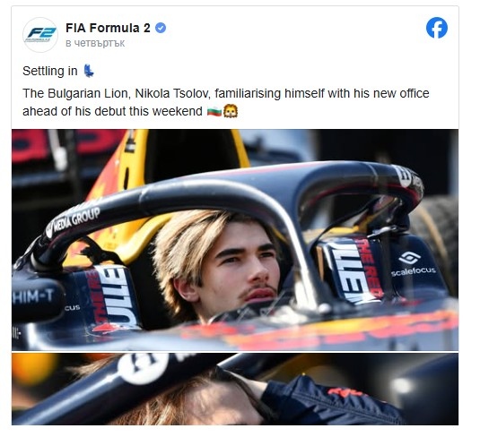The image size is (480, 437).
Task: Click the Nikola Tsolov caption paragraph
Action: [x=226, y=102]
